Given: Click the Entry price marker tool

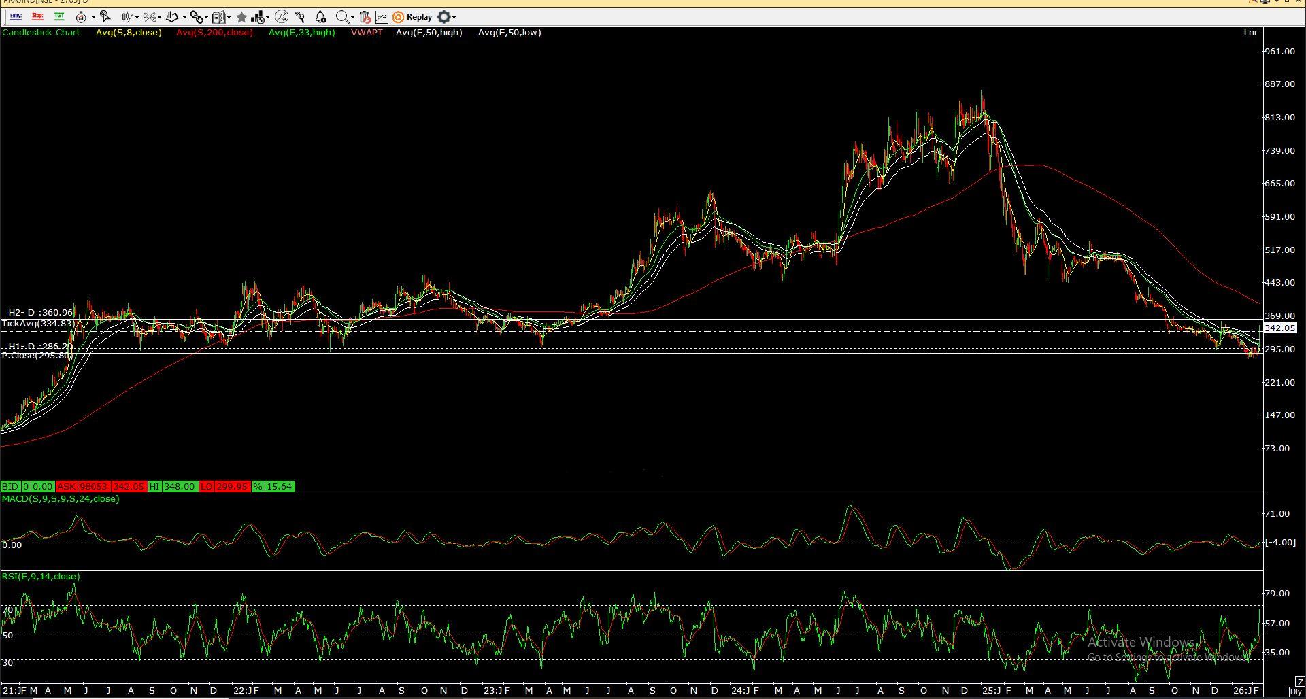Looking at the screenshot, I should (16, 16).
